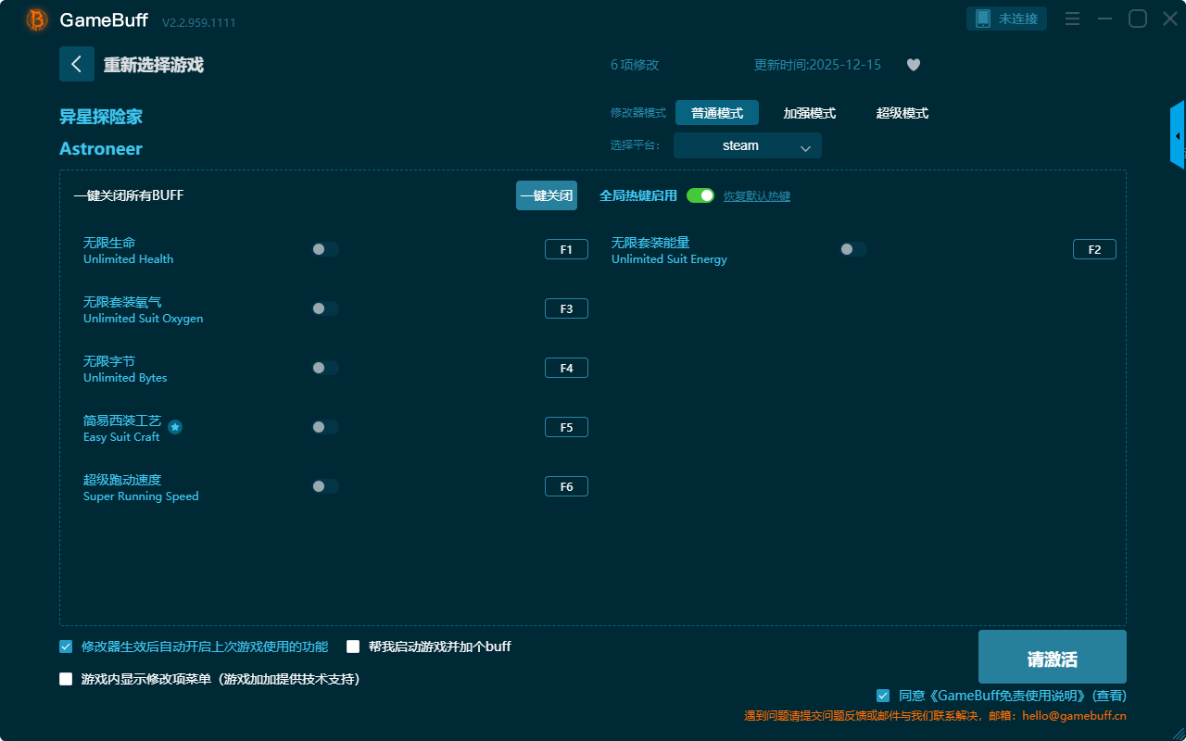Select the 超级模式 mode tab
1186x741 pixels.
click(x=902, y=113)
